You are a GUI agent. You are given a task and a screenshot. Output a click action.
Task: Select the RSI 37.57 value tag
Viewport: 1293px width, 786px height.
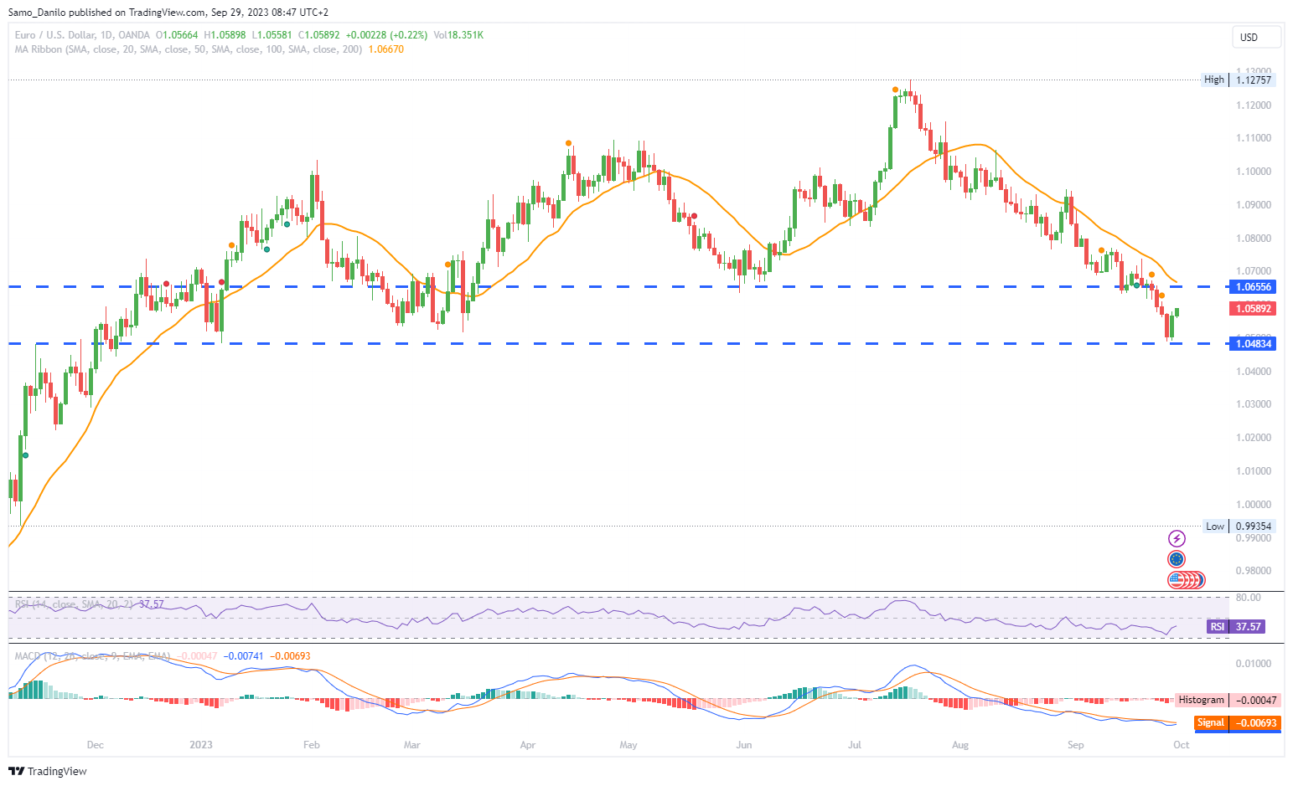pyautogui.click(x=1235, y=626)
